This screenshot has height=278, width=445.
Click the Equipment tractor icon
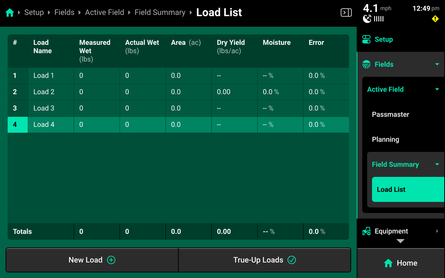tap(366, 231)
